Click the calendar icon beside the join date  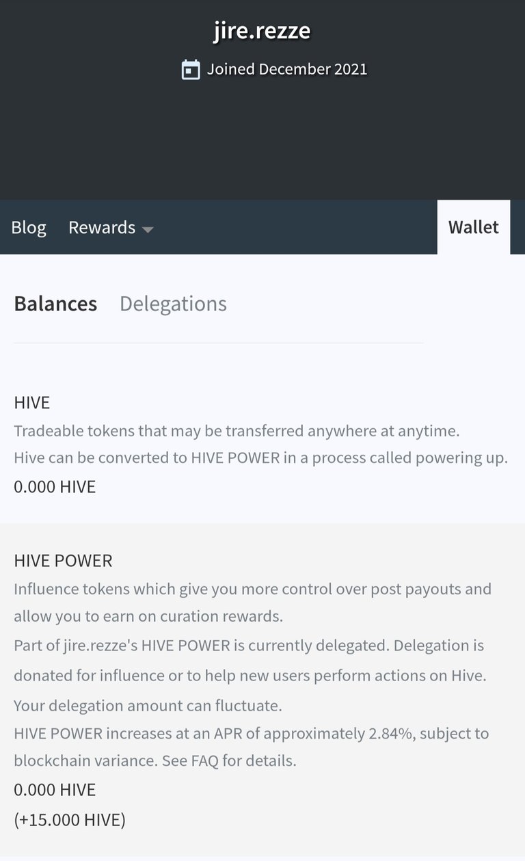pyautogui.click(x=191, y=70)
